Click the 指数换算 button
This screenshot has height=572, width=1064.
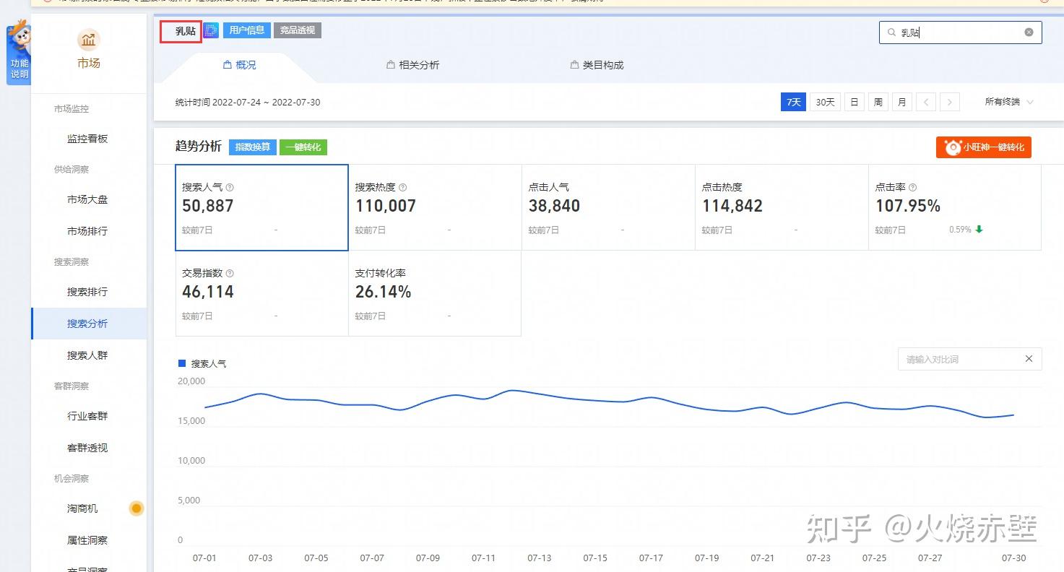point(253,147)
